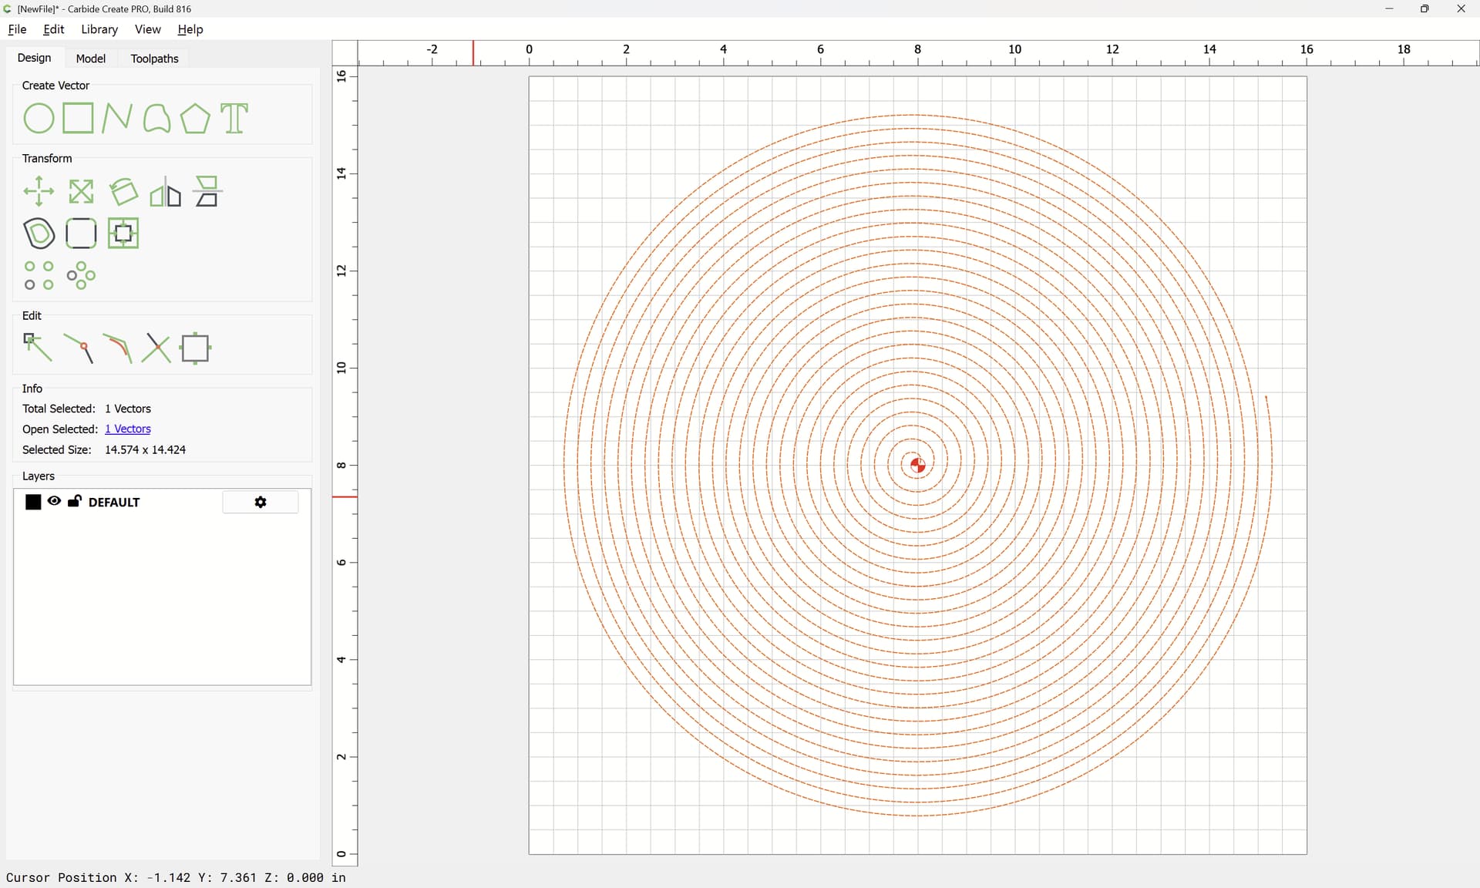Switch to the Model tab

tap(90, 59)
